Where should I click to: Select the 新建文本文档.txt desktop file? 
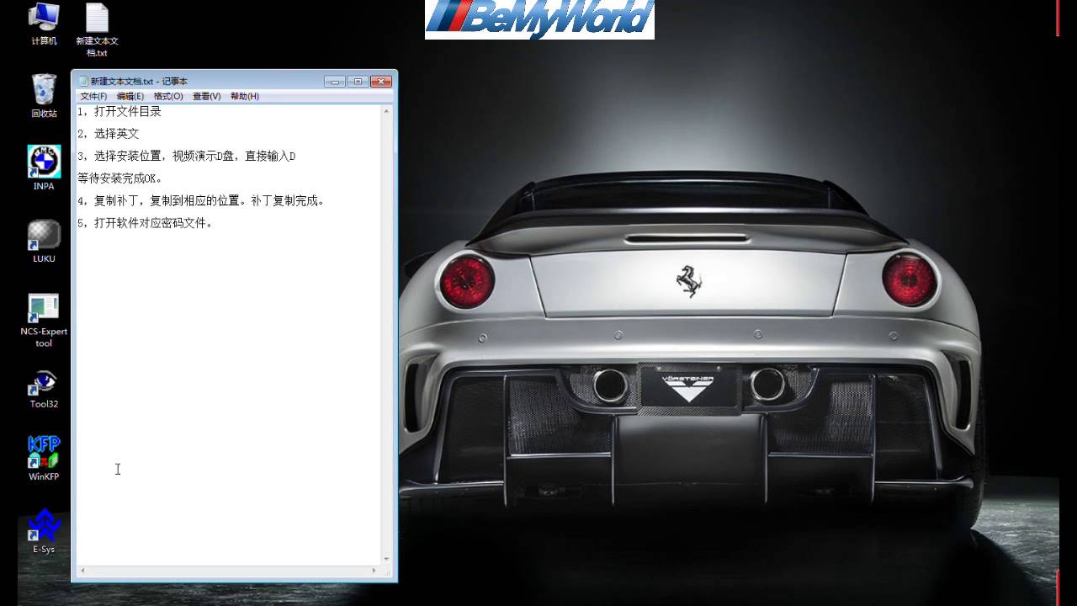click(97, 30)
